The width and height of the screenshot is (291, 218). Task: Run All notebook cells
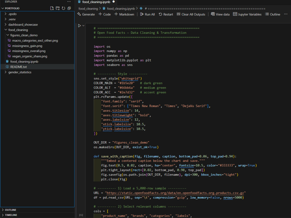(x=147, y=14)
